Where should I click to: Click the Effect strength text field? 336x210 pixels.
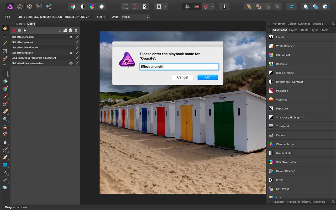point(179,67)
